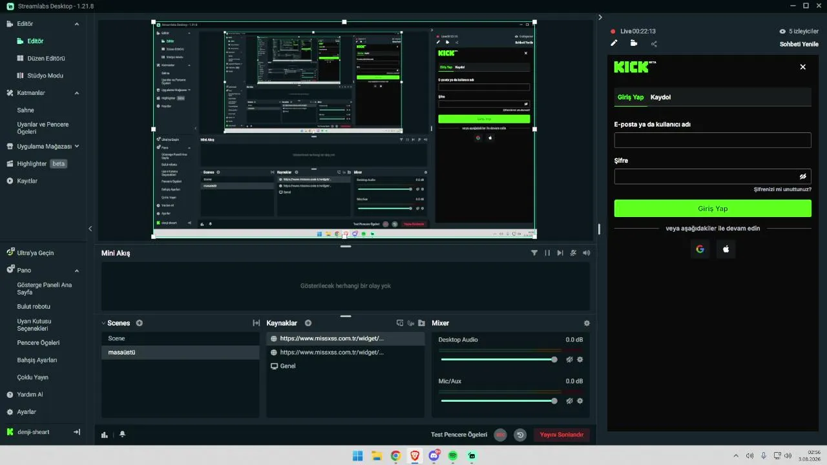Image resolution: width=827 pixels, height=465 pixels.
Task: Expand the Uygulama Mağazası section
Action: coord(77,147)
